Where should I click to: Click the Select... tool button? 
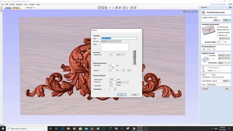click(x=217, y=20)
